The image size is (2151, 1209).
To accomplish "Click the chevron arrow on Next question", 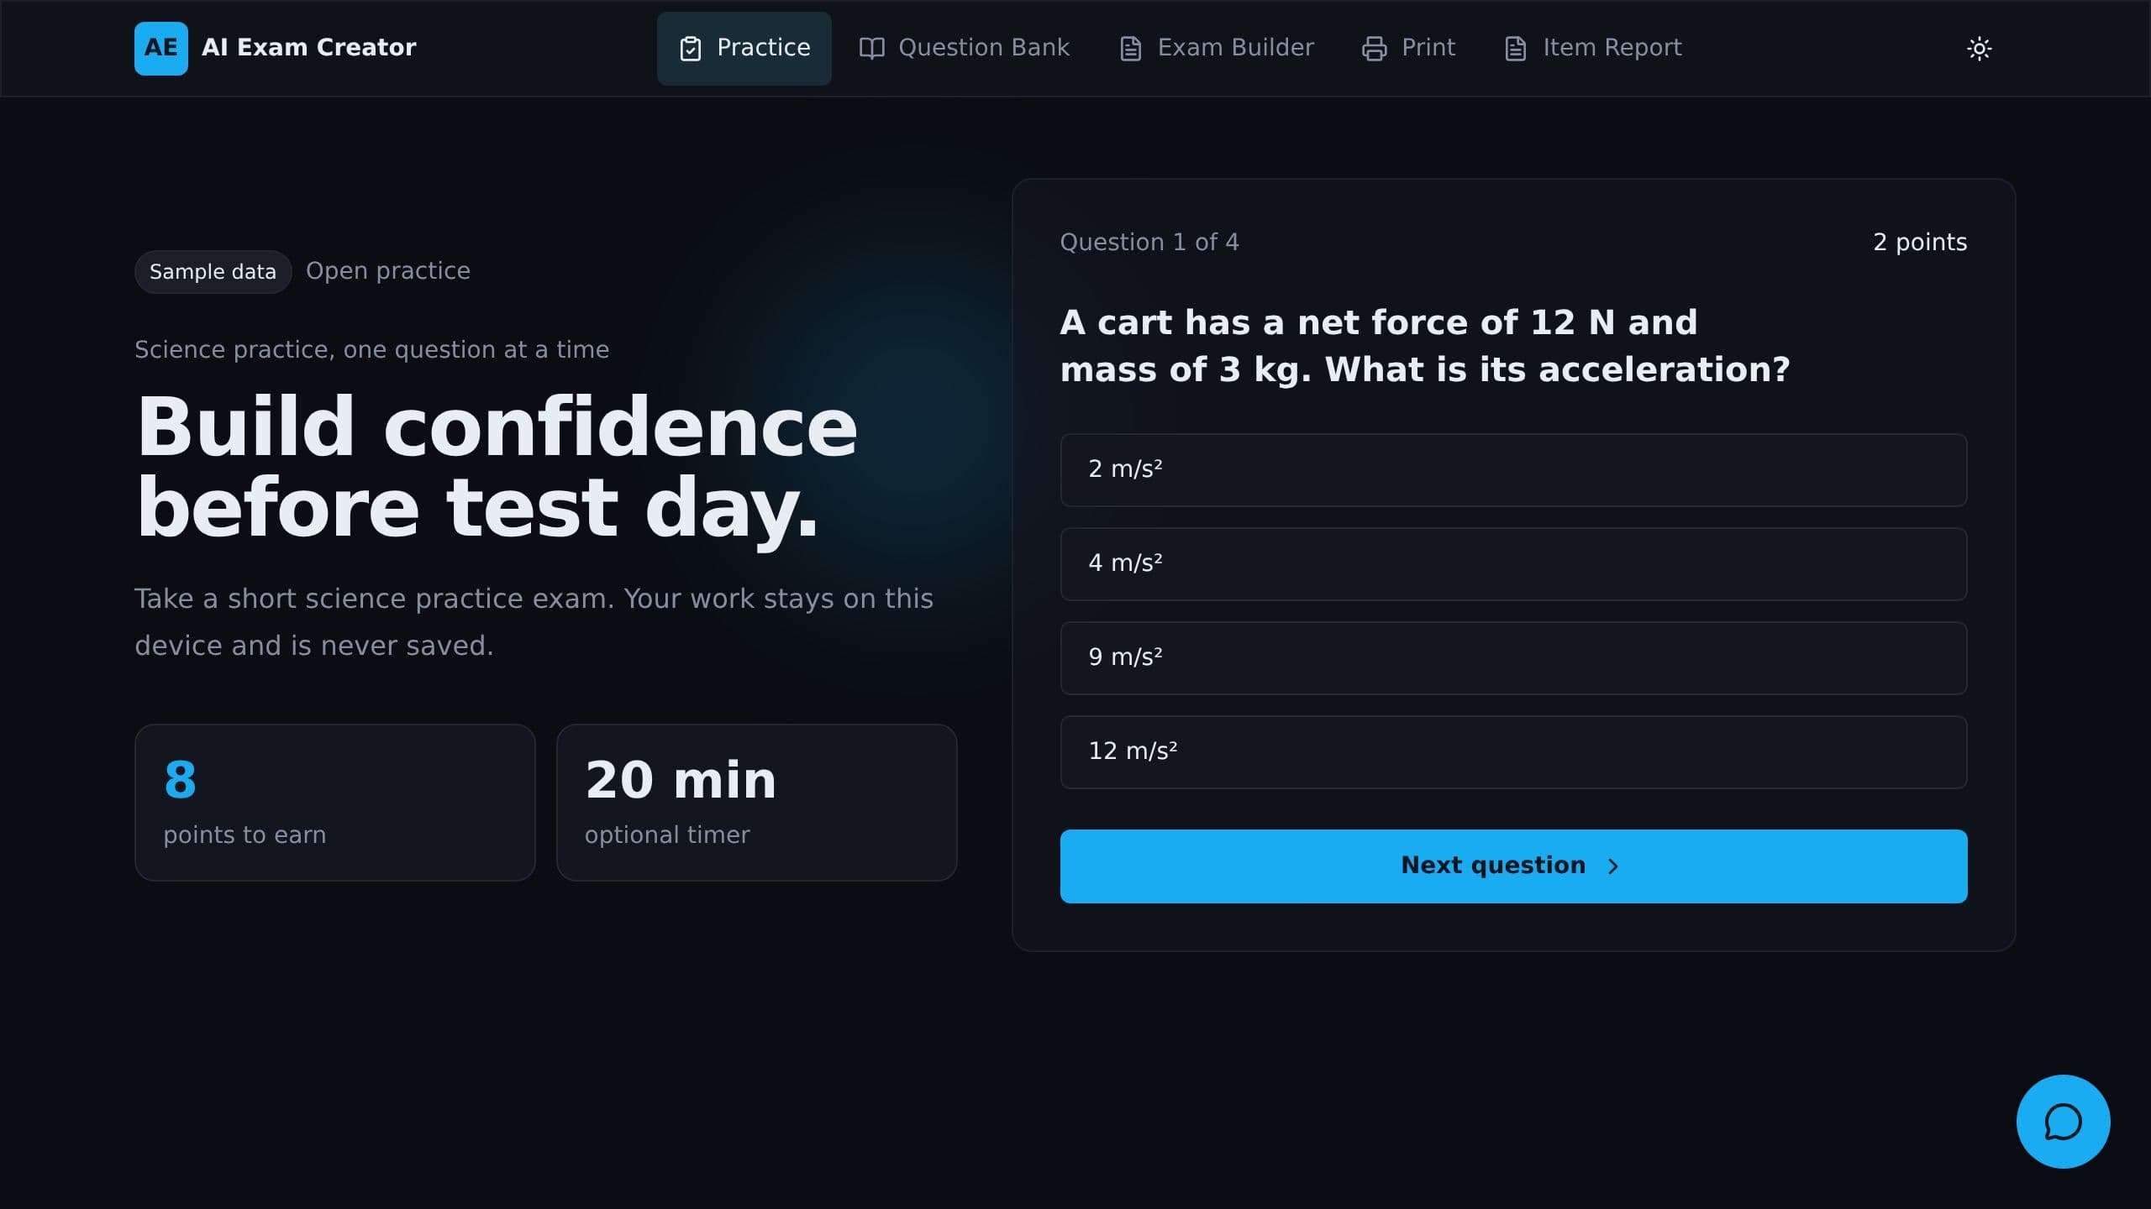I will click(x=1612, y=866).
